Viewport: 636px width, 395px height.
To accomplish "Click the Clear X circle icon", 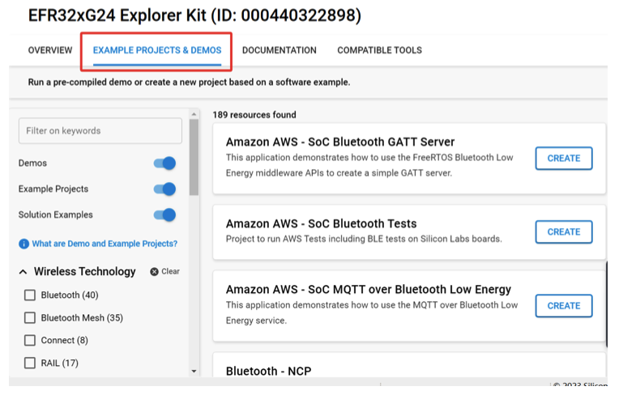I will click(x=154, y=272).
